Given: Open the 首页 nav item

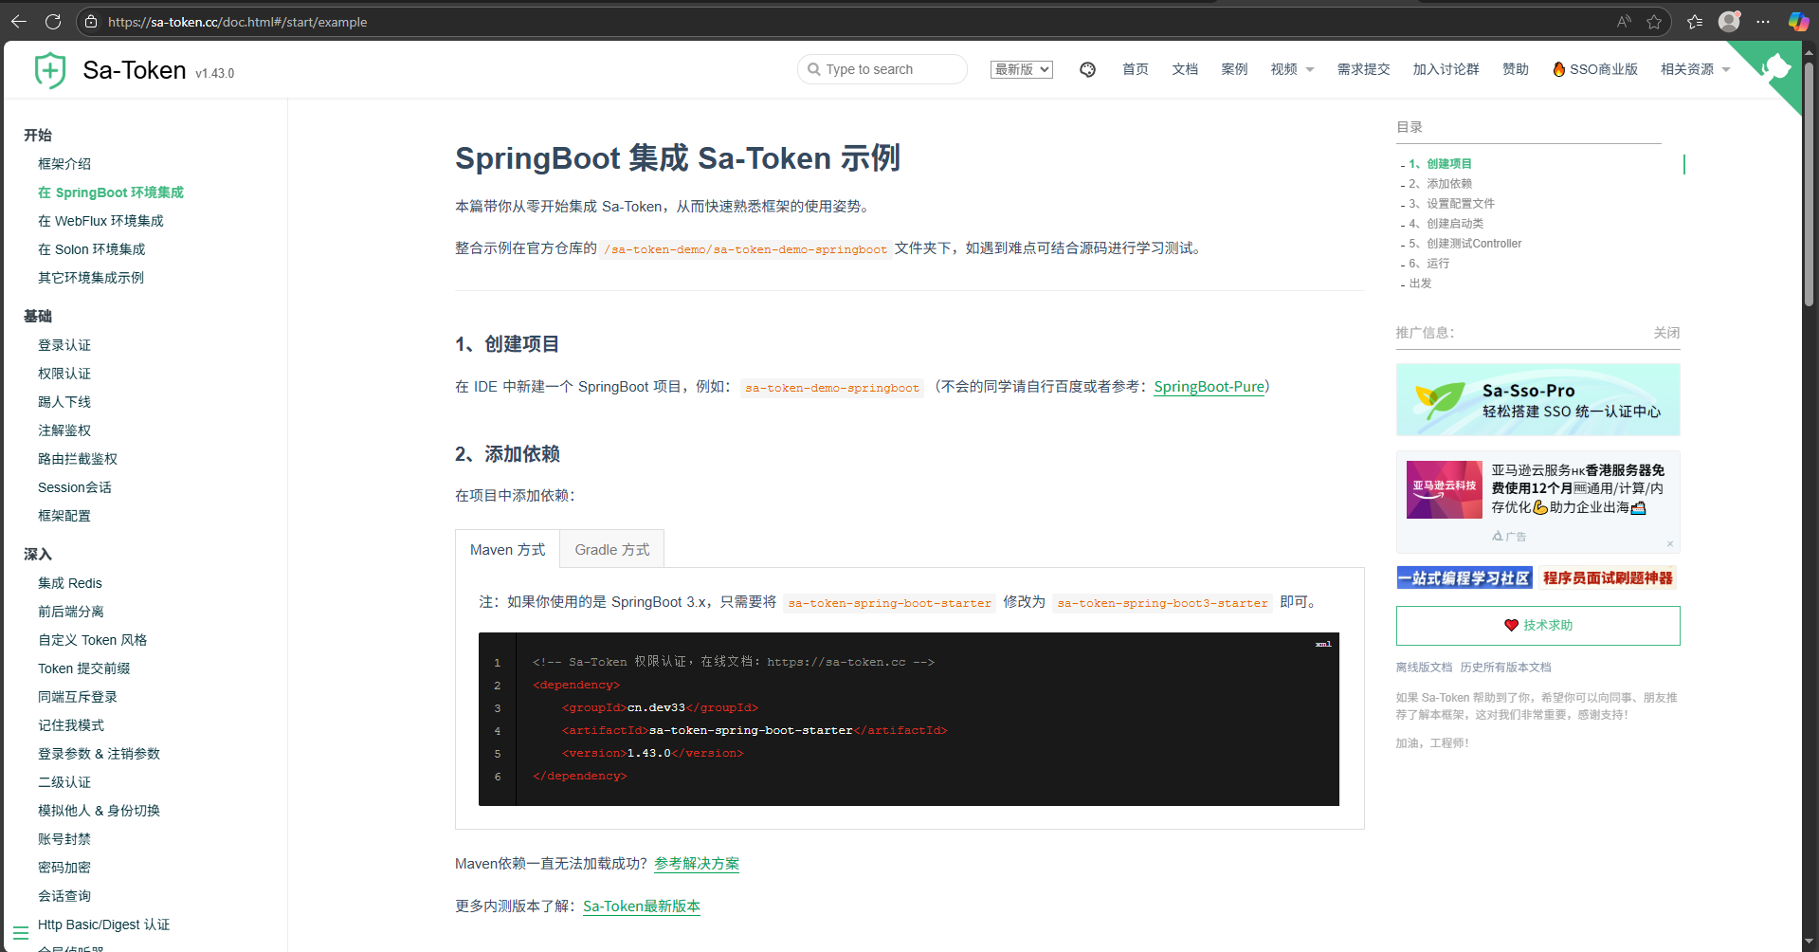Looking at the screenshot, I should pos(1135,69).
